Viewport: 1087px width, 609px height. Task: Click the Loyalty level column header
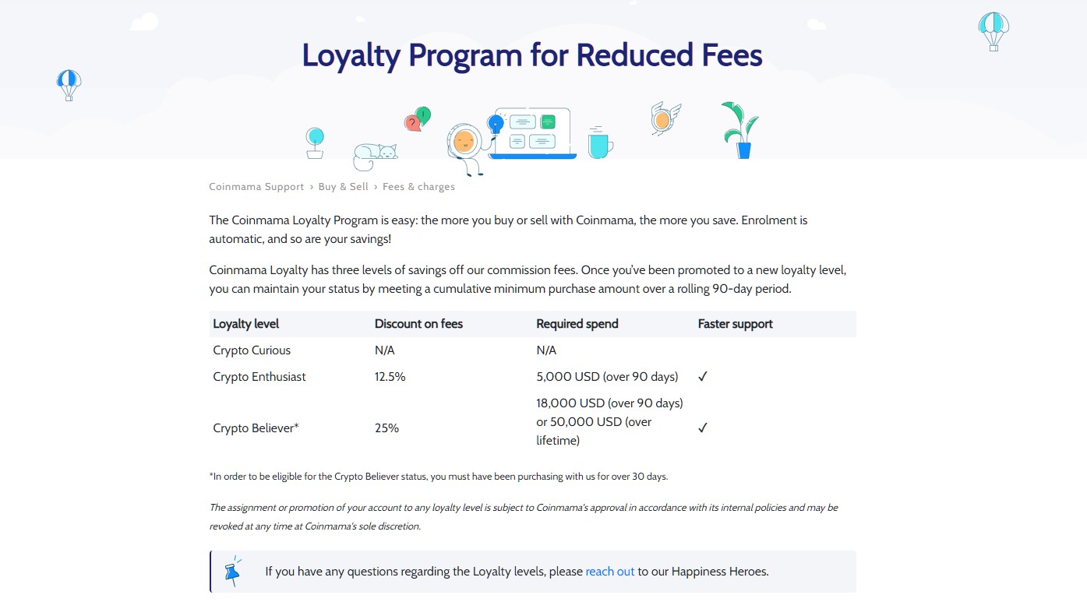[246, 324]
